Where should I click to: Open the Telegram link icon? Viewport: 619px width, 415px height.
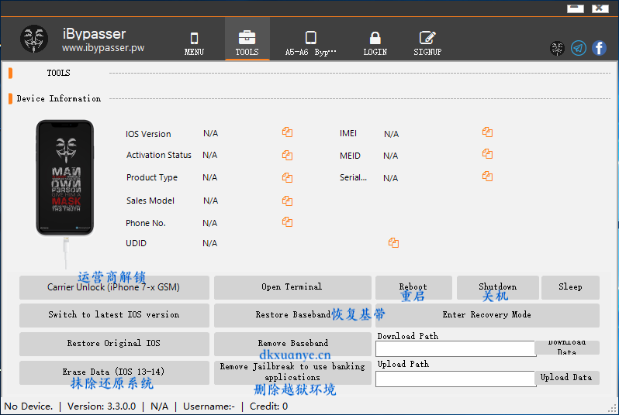pos(579,48)
